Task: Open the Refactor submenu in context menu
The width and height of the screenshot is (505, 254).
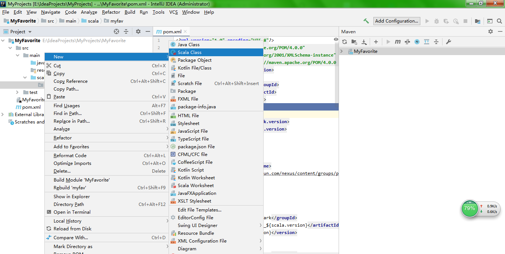Action: (x=106, y=138)
